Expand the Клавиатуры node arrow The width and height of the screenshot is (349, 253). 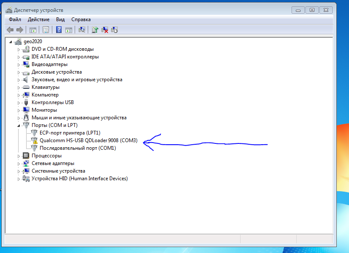19,88
